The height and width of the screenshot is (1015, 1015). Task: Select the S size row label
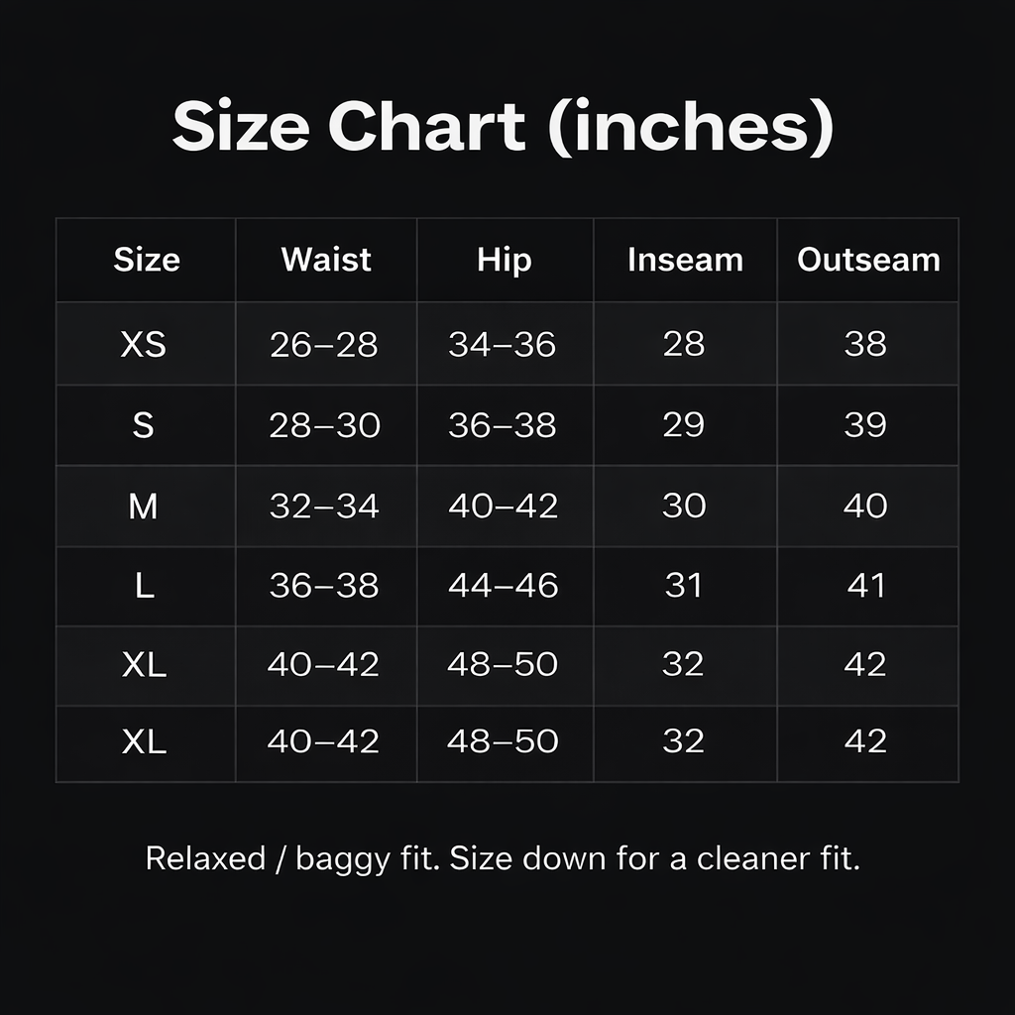144,425
